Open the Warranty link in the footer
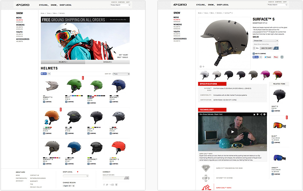Image resolution: width=303 pixels, height=191 pixels. pyautogui.click(x=34, y=181)
